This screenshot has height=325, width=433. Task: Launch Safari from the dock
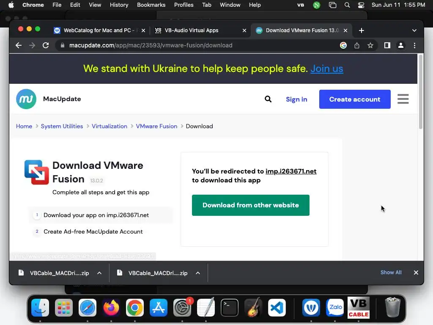tap(88, 307)
